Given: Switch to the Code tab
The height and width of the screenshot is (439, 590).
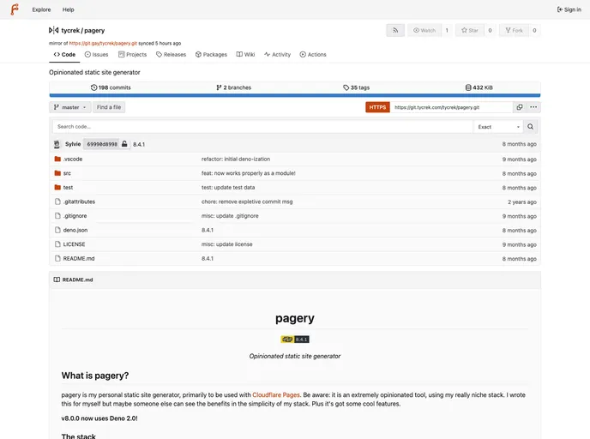Looking at the screenshot, I should point(64,55).
